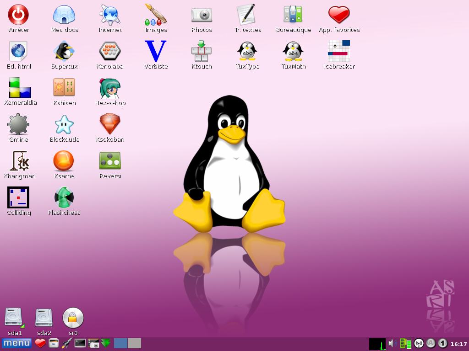
Task: Launch the Ed. html editor icon
Action: point(18,51)
